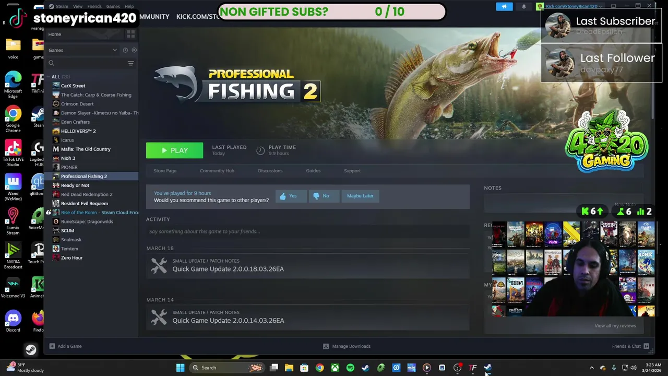The image size is (668, 376).
Task: Select Eden Crafters in the library
Action: click(75, 122)
